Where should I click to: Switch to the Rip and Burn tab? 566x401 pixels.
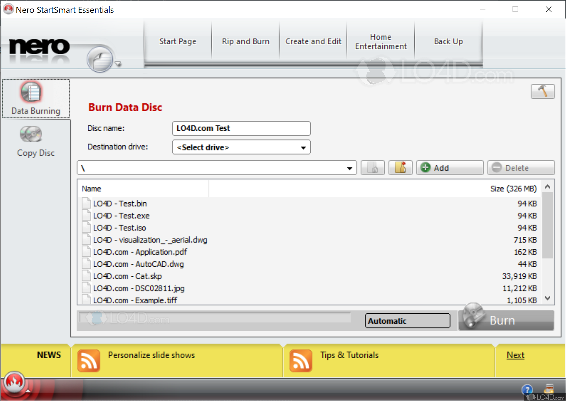(245, 42)
